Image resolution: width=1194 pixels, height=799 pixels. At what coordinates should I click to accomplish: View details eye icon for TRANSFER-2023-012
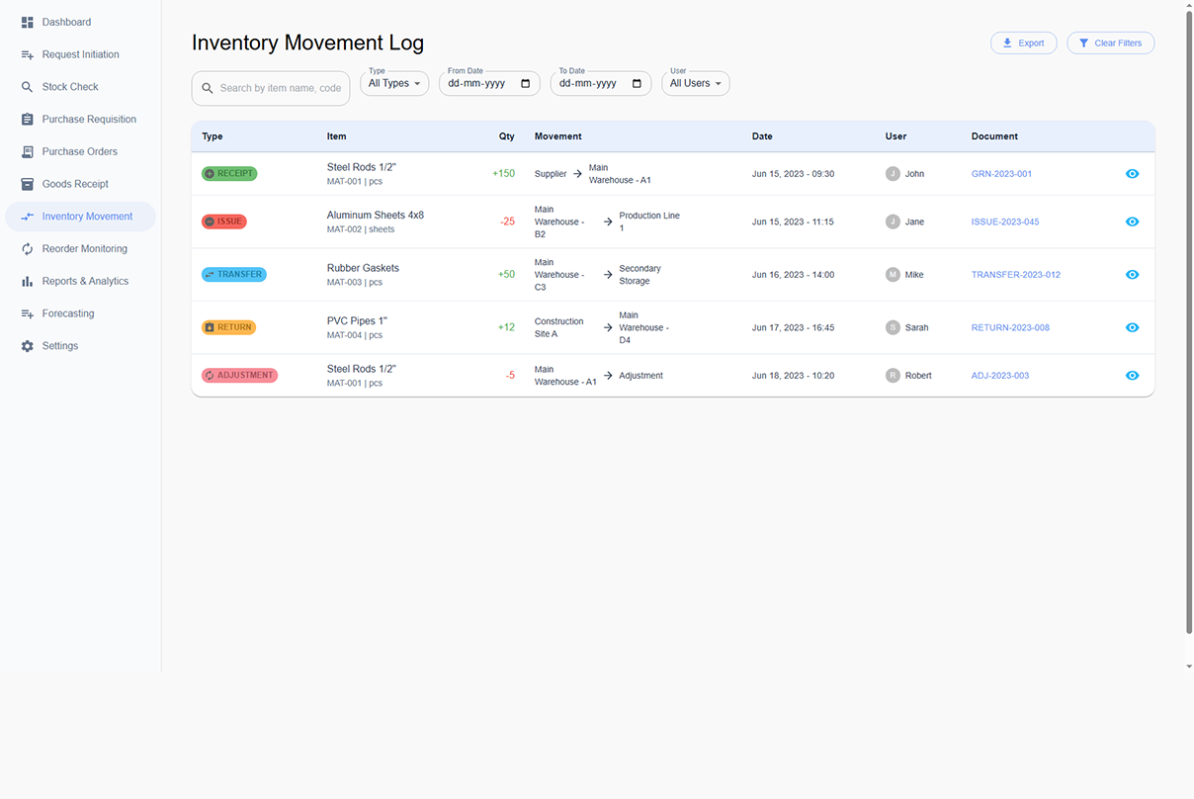tap(1133, 275)
